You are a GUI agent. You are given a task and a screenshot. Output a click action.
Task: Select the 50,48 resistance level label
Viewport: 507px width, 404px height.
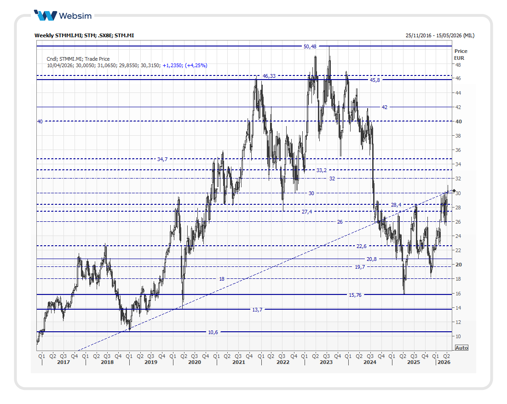pyautogui.click(x=310, y=46)
